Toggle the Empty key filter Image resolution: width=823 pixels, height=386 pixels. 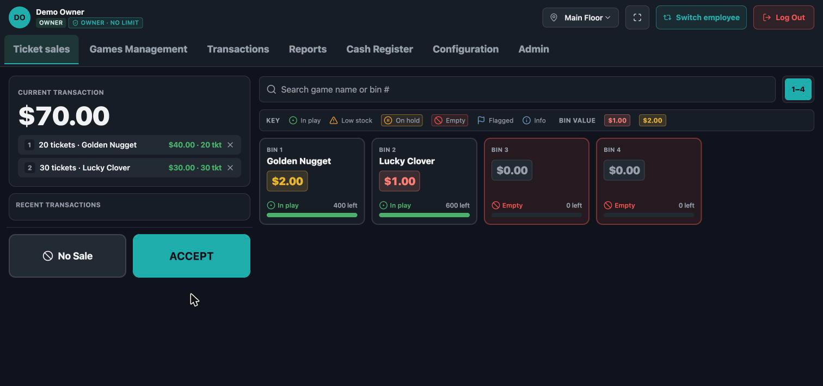click(x=450, y=120)
